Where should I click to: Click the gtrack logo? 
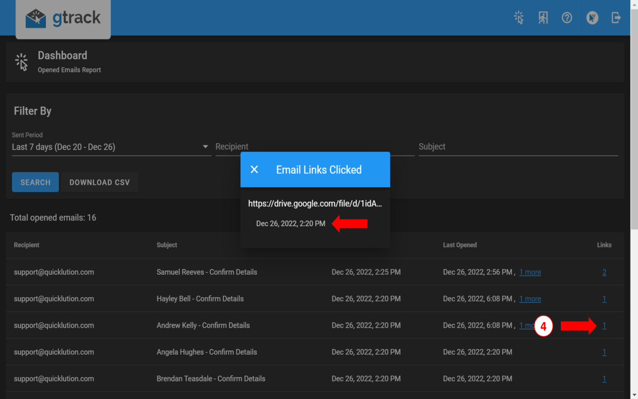click(63, 18)
